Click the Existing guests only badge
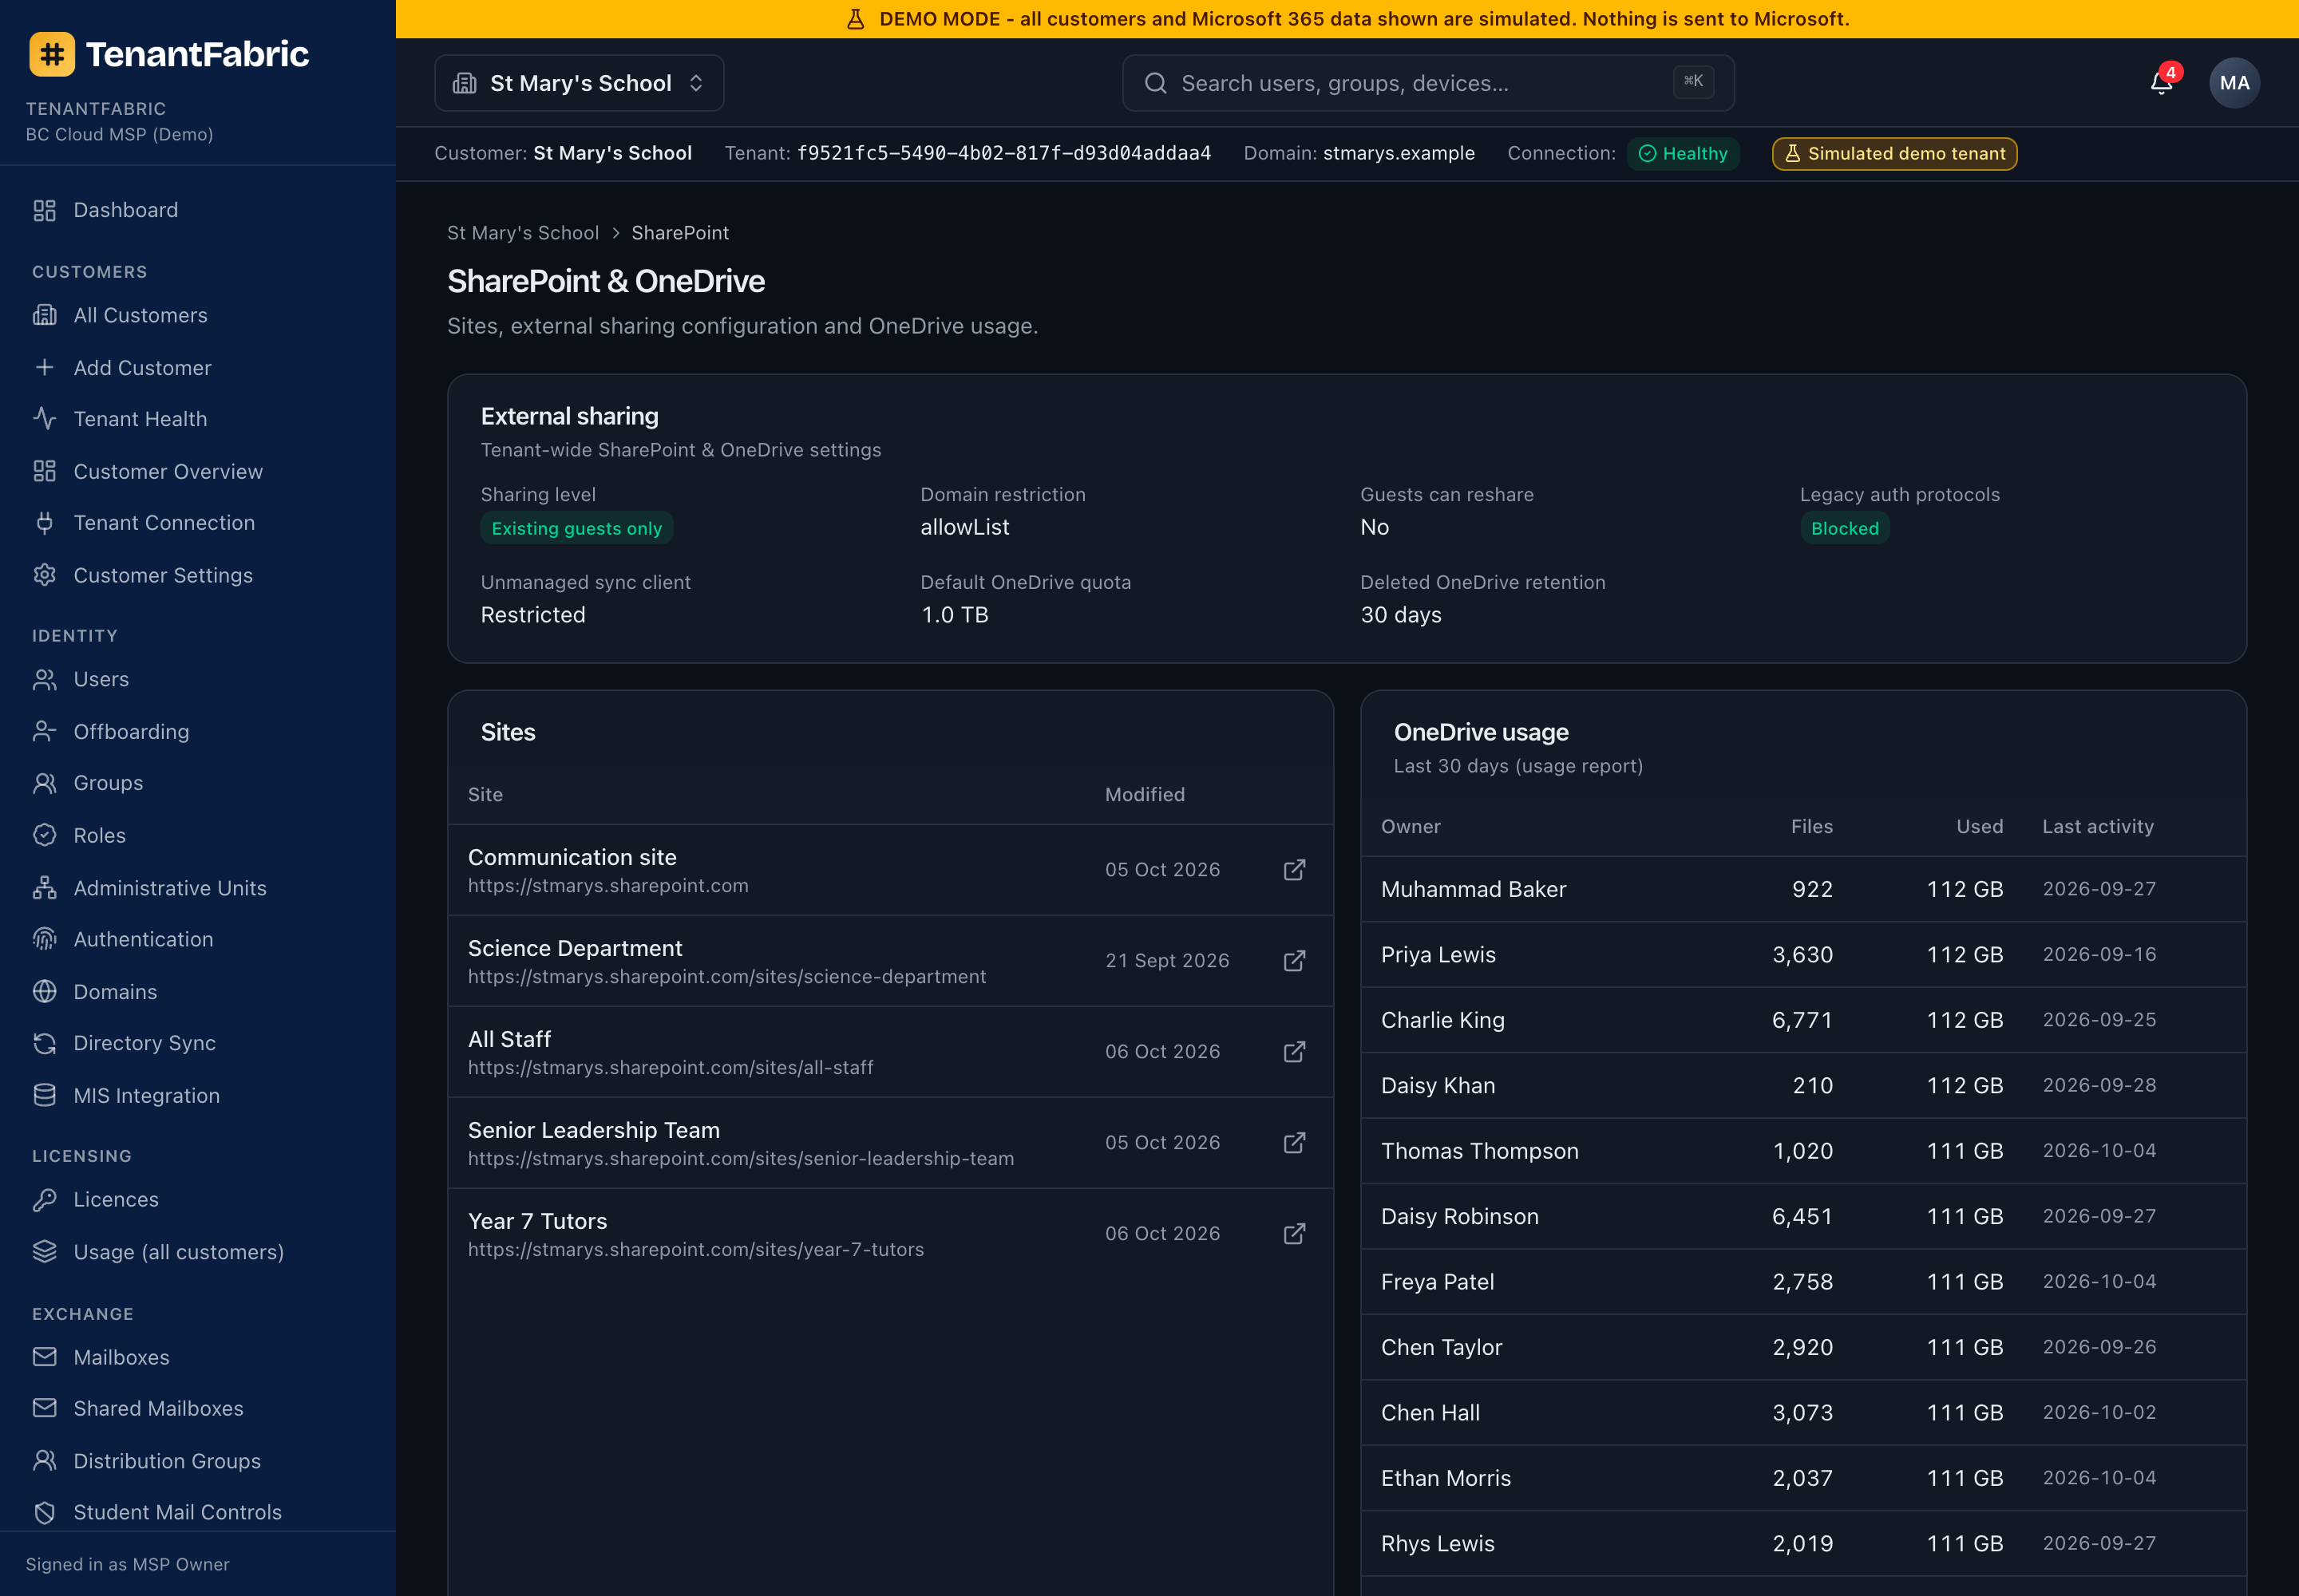Screen dimensions: 2299x1596 [576, 528]
